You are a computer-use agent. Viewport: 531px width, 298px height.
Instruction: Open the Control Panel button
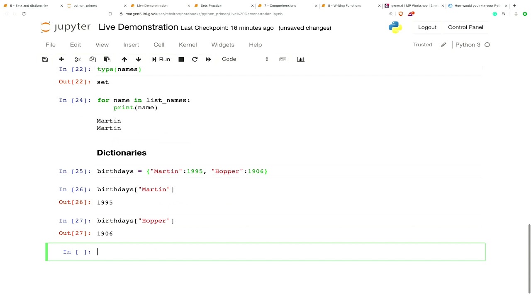tap(465, 27)
